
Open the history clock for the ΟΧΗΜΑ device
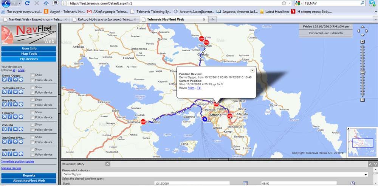coord(21,129)
